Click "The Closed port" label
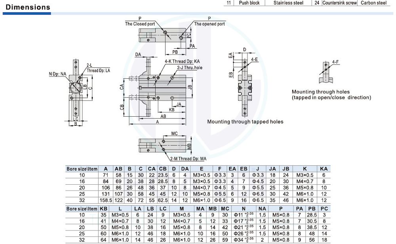The width and height of the screenshot is (396, 244). point(140,24)
